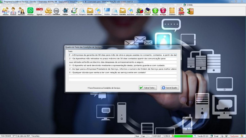The height and width of the screenshot is (138, 246).
Task: Click text line 5 'Qualquer dúvida'
Action: pos(123,73)
